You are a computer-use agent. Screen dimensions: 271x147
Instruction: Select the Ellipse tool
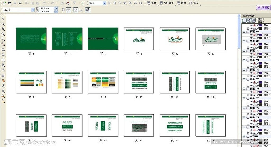click(3, 55)
